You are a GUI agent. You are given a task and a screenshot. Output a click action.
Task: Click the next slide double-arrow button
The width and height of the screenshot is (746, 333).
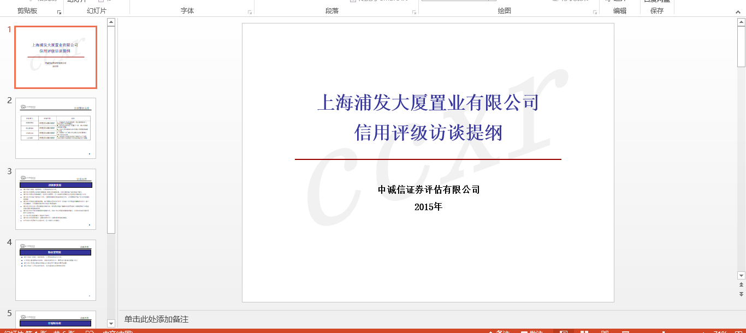(741, 294)
